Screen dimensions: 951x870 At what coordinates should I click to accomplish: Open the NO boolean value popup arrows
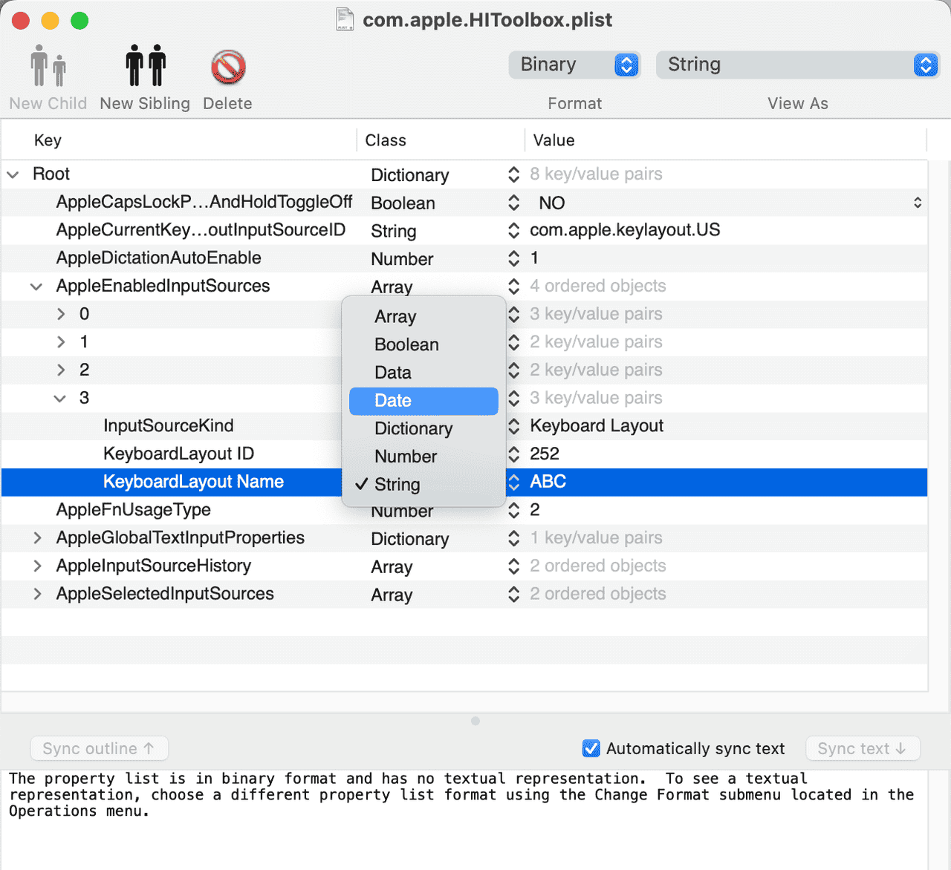pos(918,203)
